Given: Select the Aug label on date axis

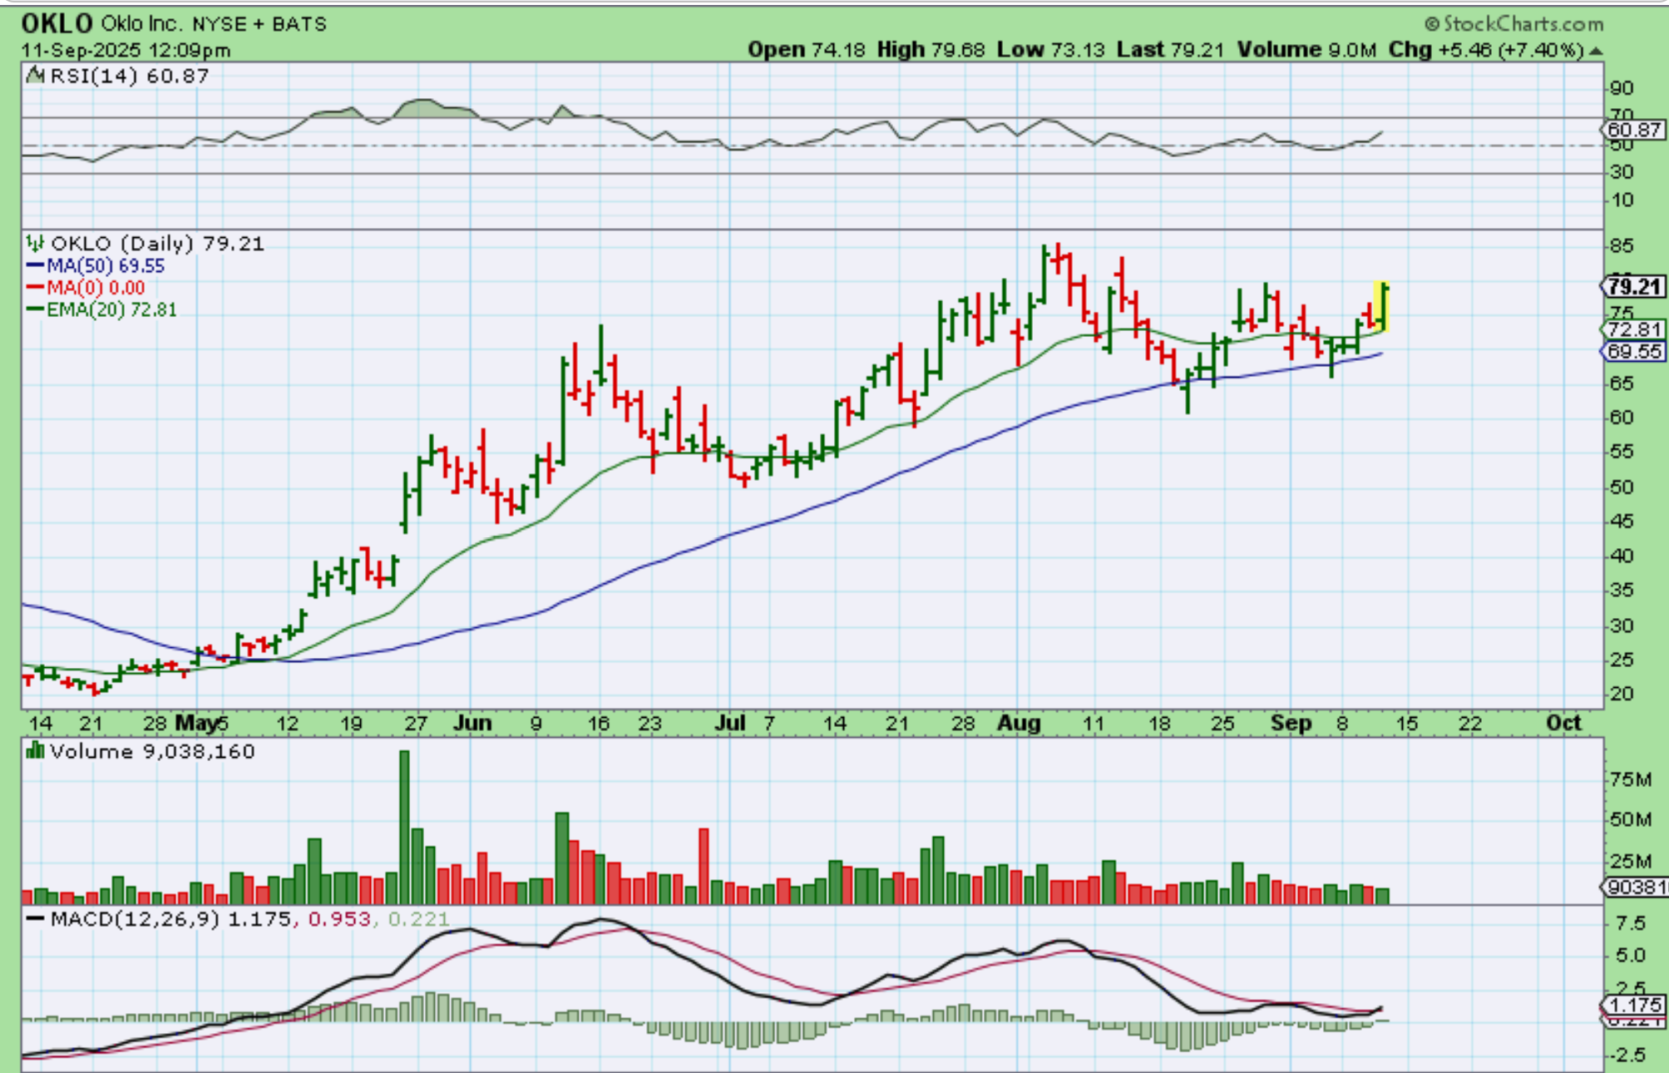Looking at the screenshot, I should pos(1019,723).
